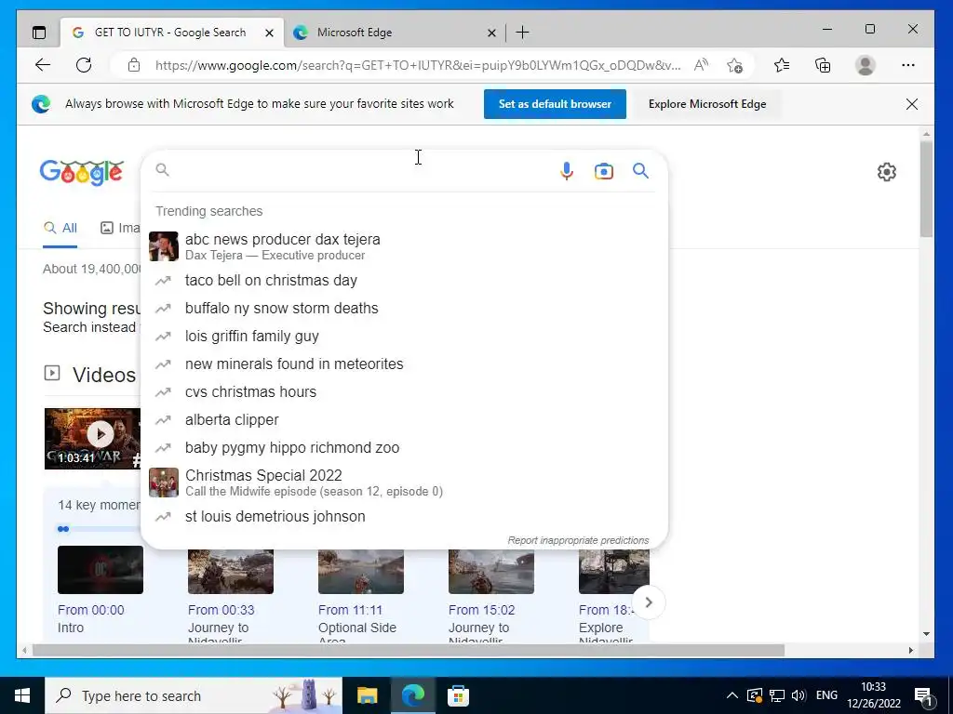Dismiss the default browser banner
Screen dimensions: 953x714
pyautogui.click(x=912, y=104)
